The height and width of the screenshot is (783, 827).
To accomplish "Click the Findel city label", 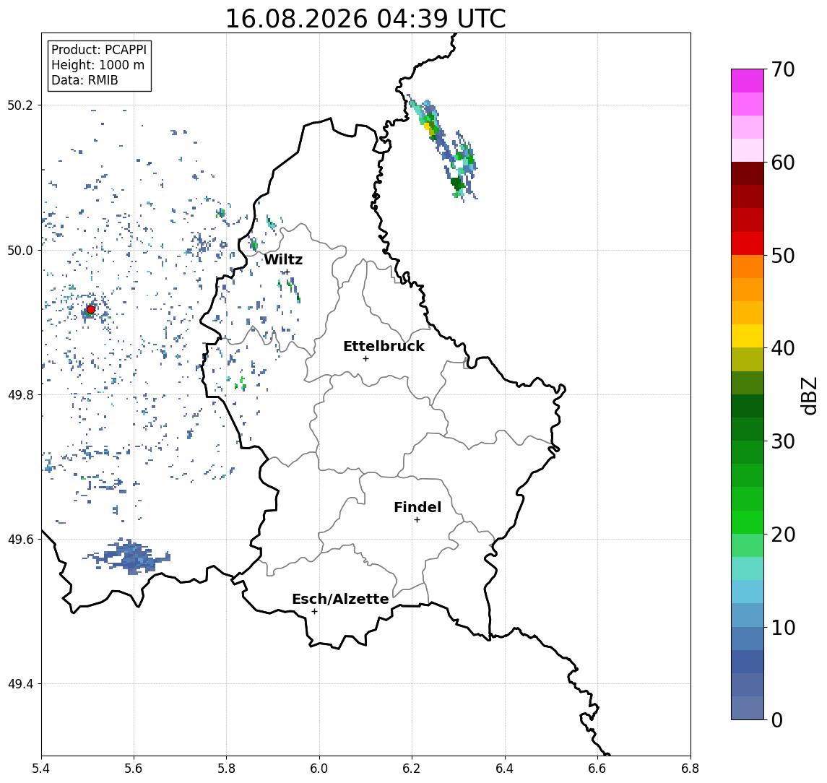I will (417, 507).
